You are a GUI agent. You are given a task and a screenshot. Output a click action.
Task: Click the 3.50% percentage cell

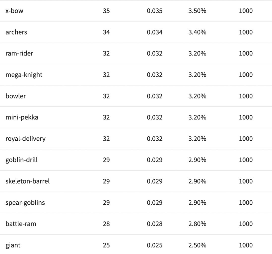coord(197,11)
